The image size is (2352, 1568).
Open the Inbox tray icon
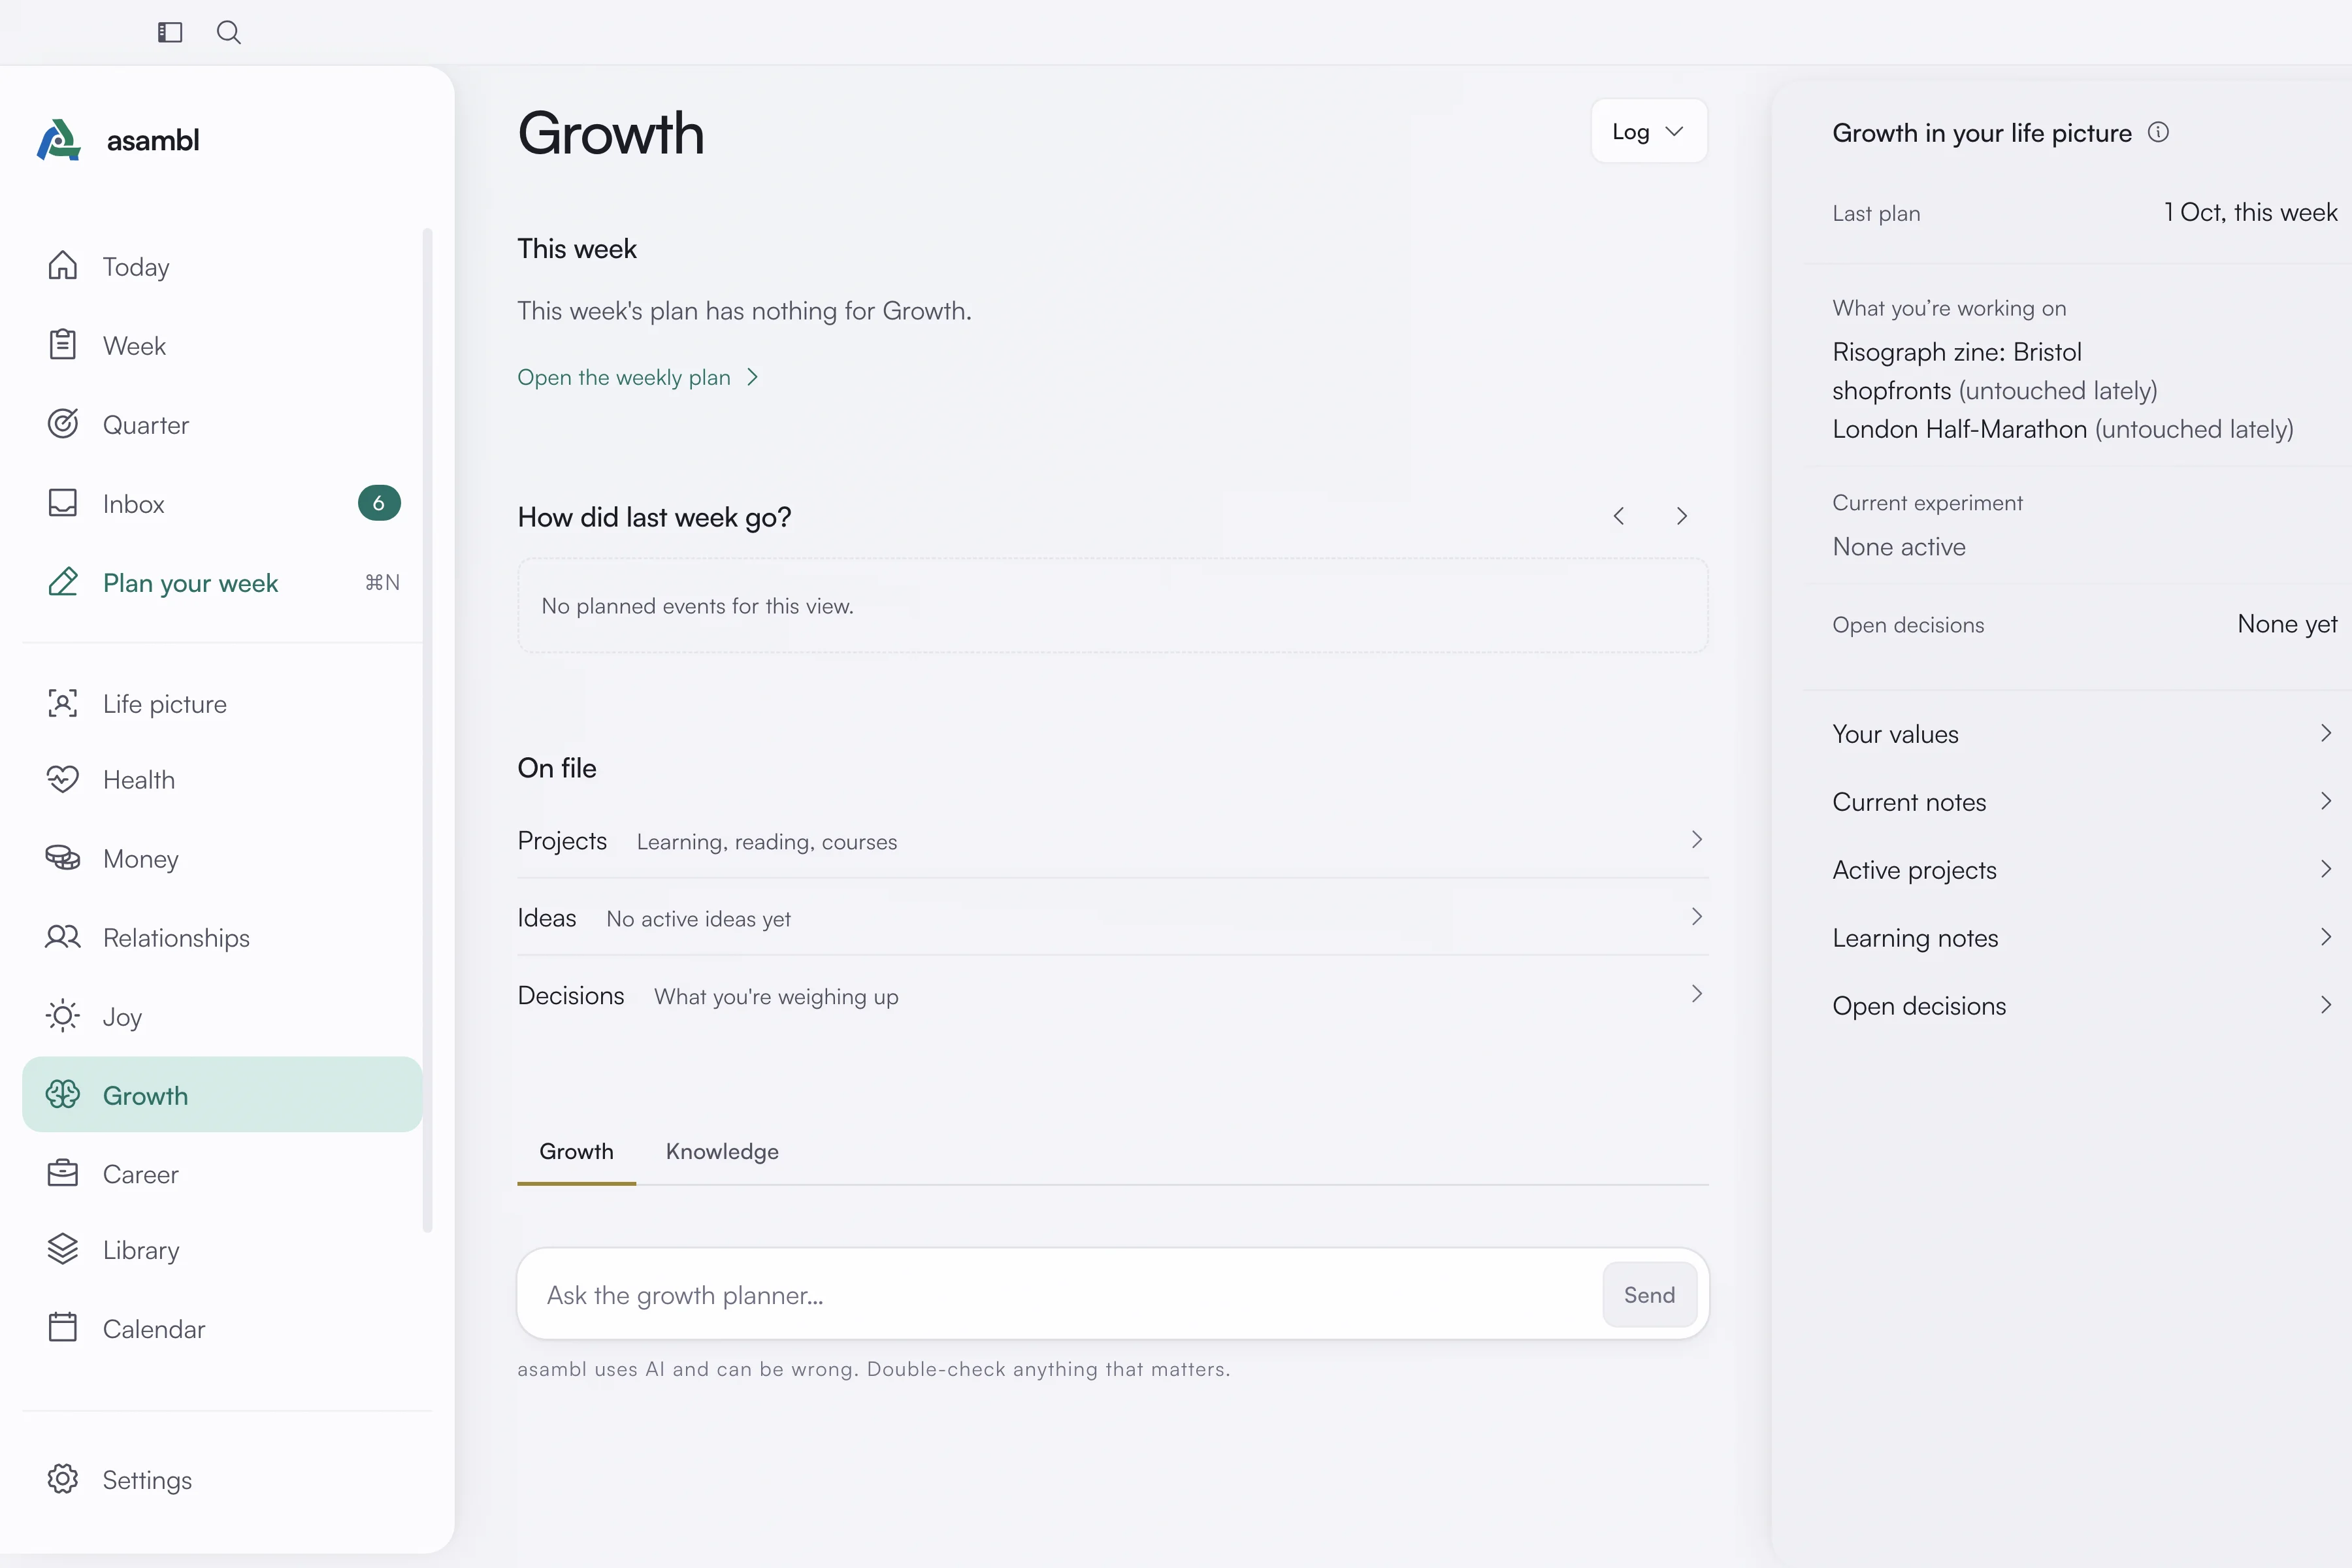(63, 503)
